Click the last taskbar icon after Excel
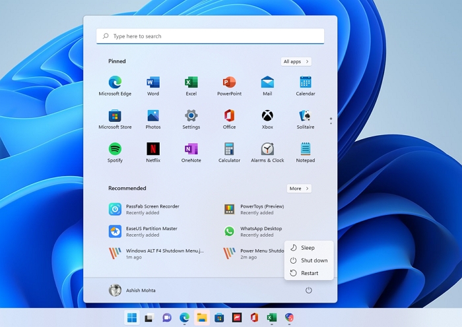This screenshot has width=462, height=327. 289,318
